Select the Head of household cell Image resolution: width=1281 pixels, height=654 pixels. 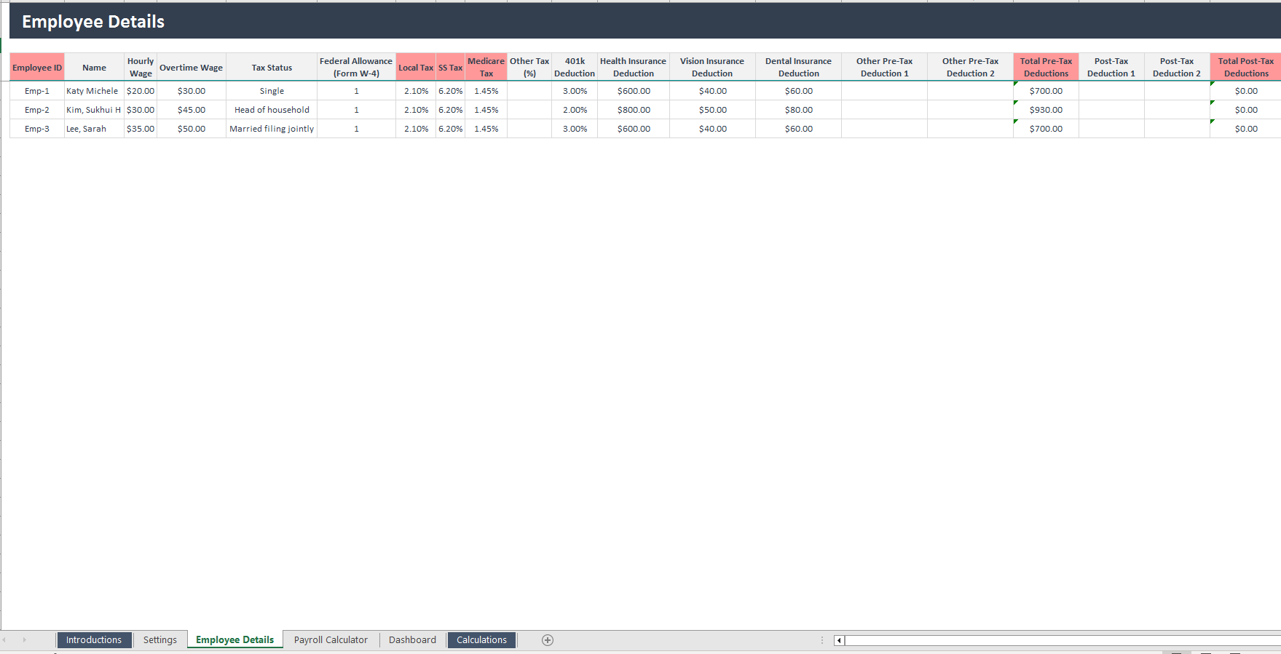(x=272, y=110)
